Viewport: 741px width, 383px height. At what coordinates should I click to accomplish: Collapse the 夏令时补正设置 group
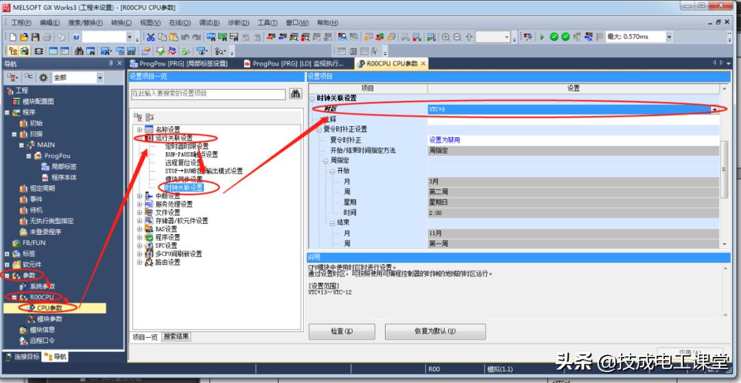(319, 130)
